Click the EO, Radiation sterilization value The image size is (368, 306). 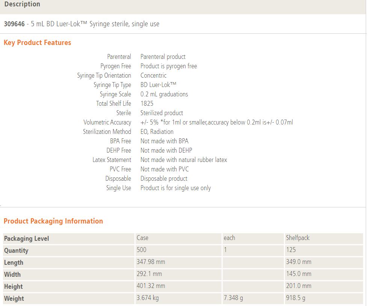tap(157, 132)
